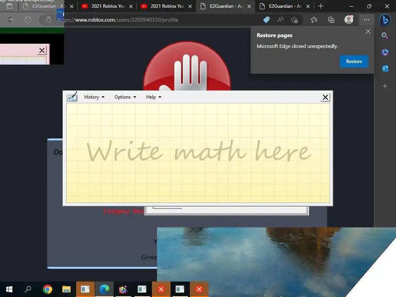Viewport: 396px width, 297px height.
Task: Close the first 2021 Roblox YouTube tab
Action: coord(131,6)
